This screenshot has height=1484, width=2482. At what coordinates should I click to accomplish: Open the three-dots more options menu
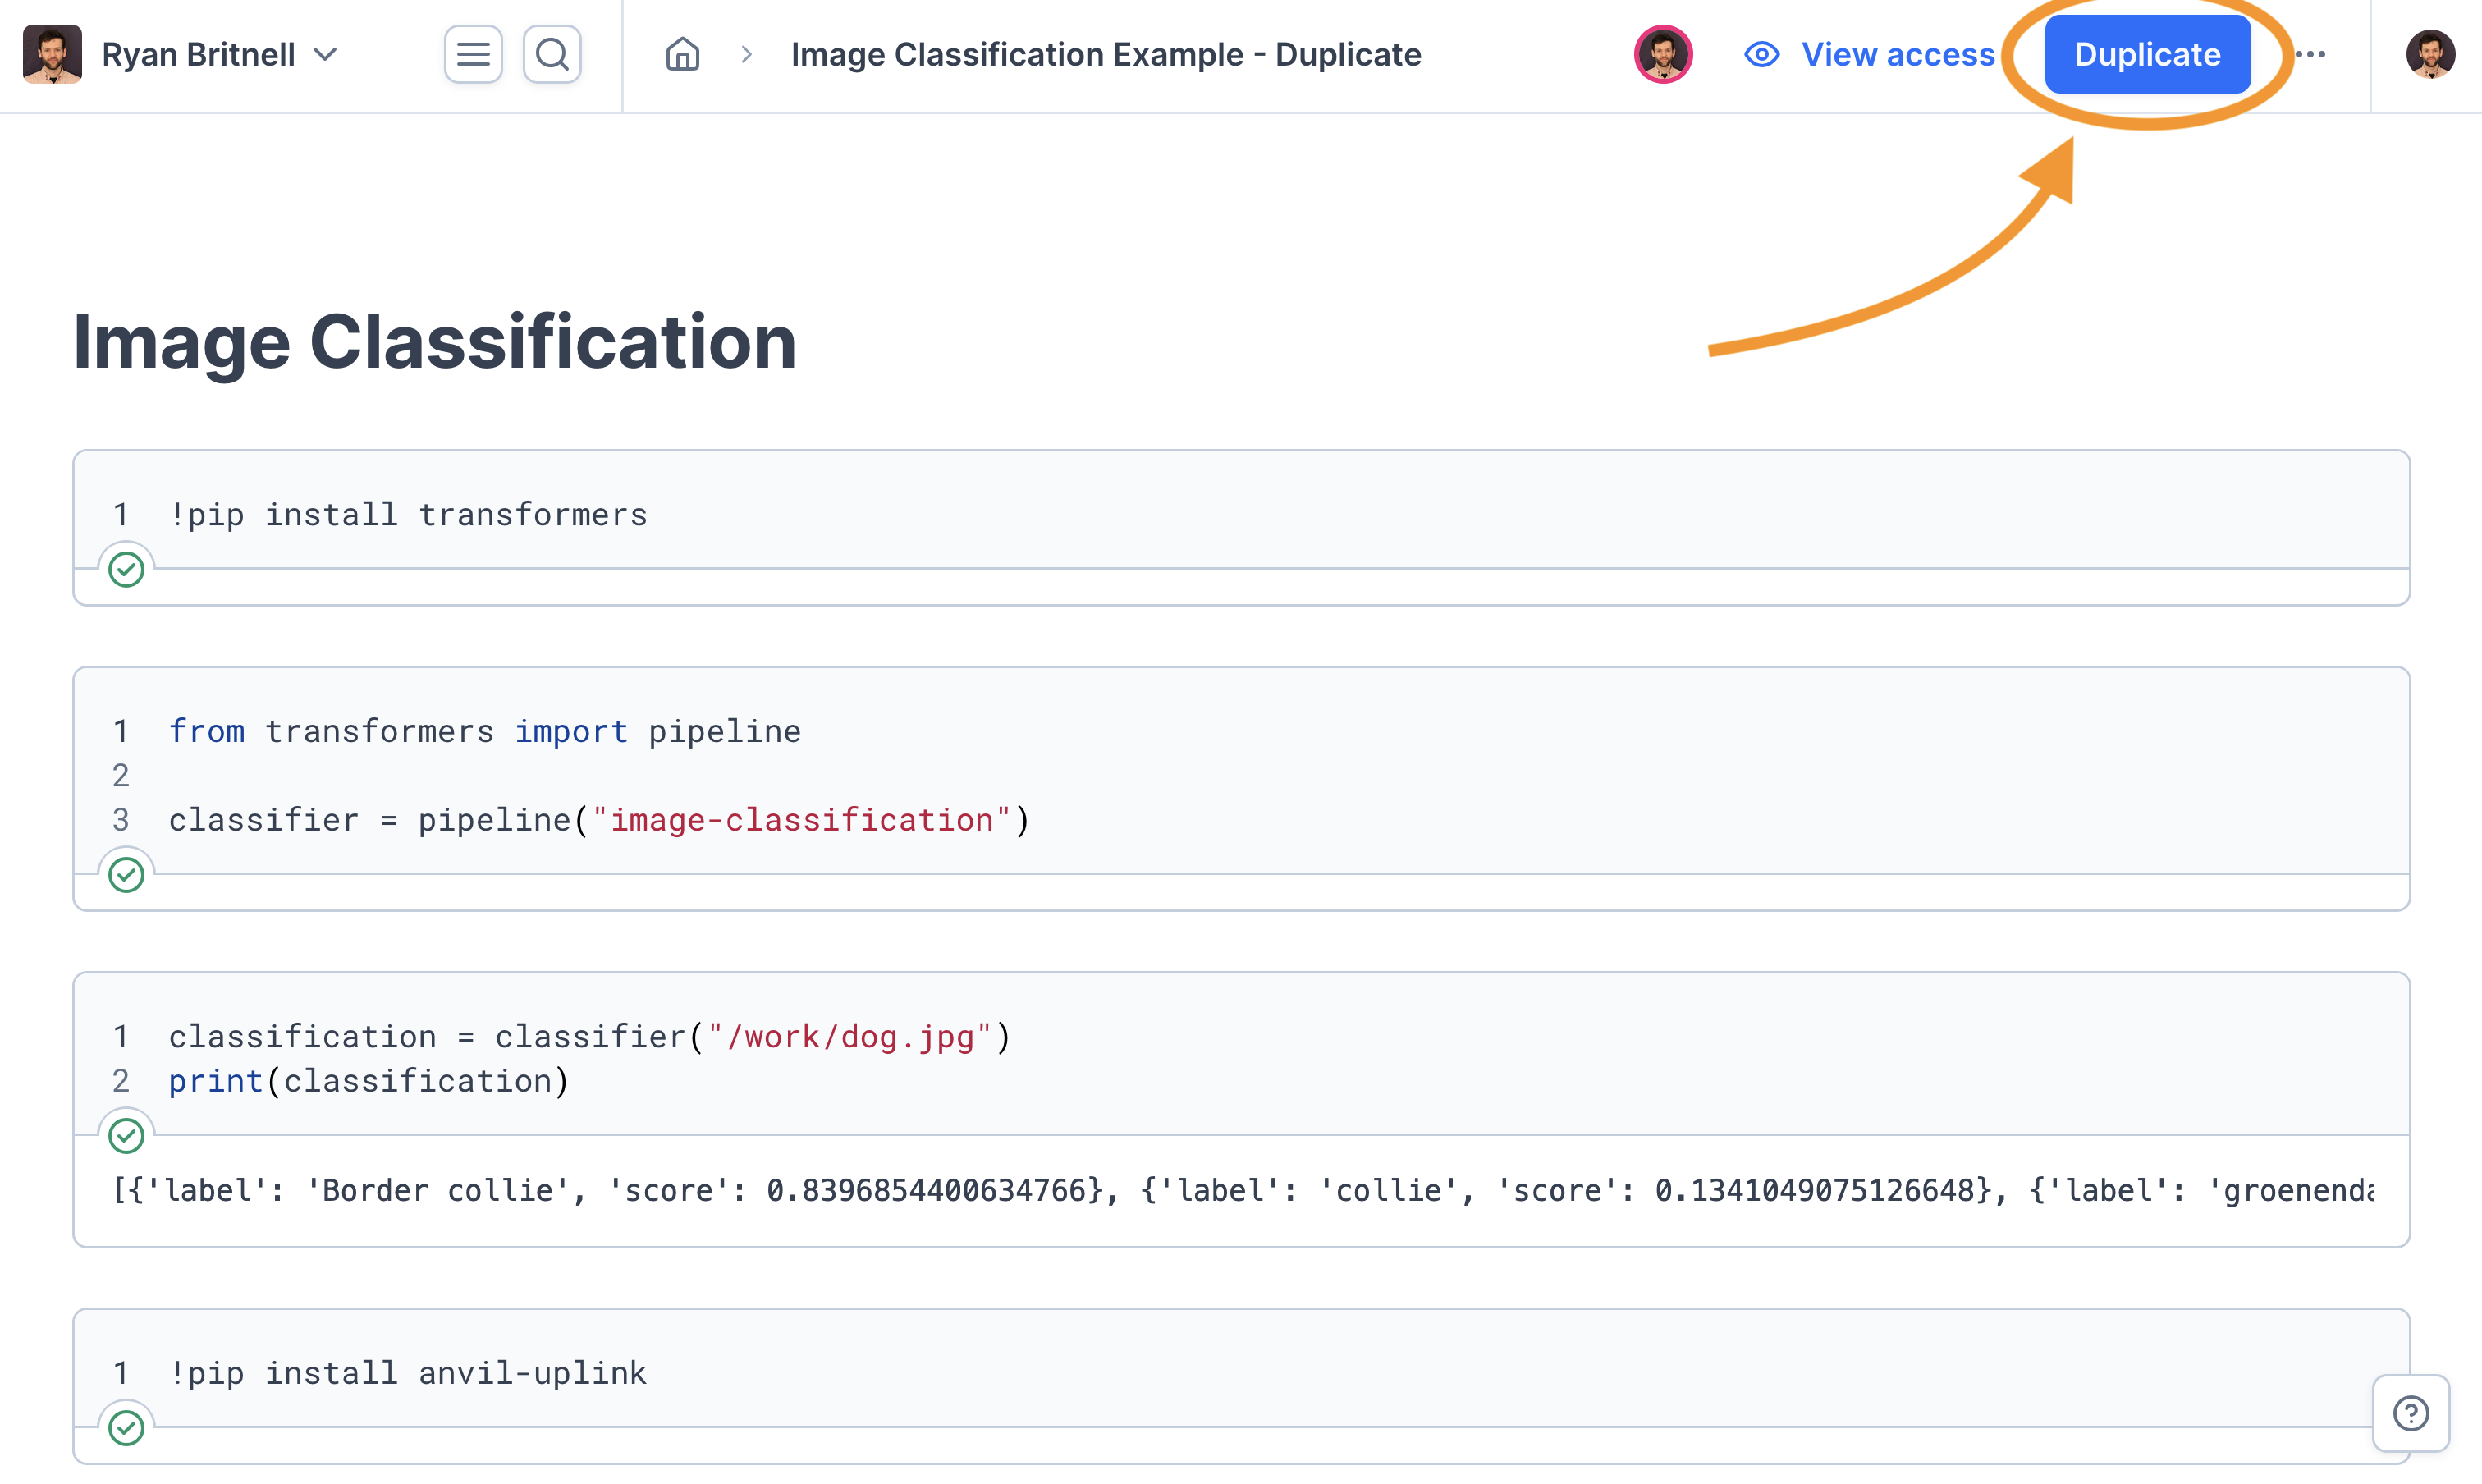coord(2310,54)
